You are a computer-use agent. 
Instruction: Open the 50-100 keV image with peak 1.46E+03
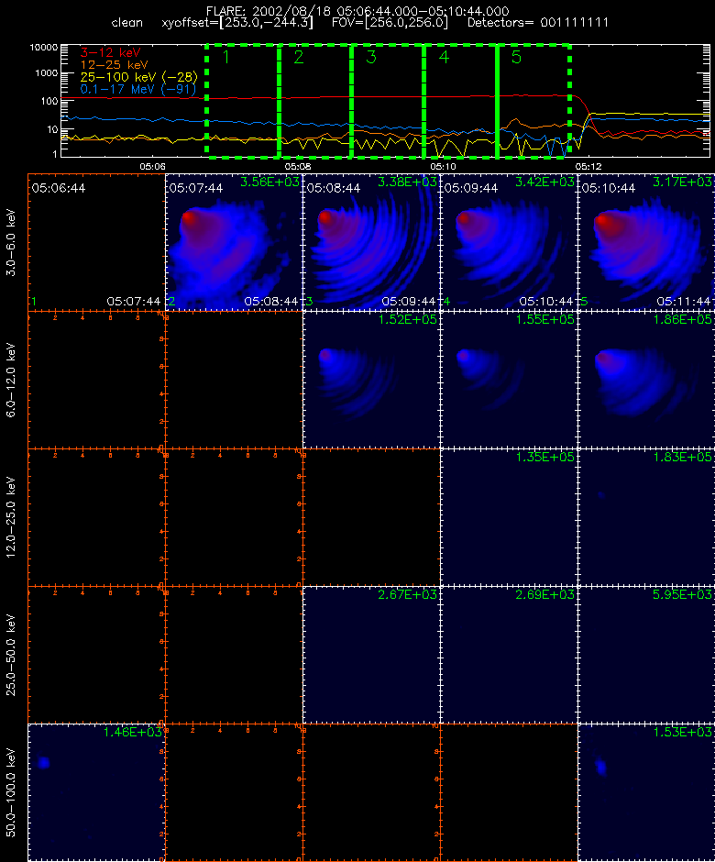[97, 792]
